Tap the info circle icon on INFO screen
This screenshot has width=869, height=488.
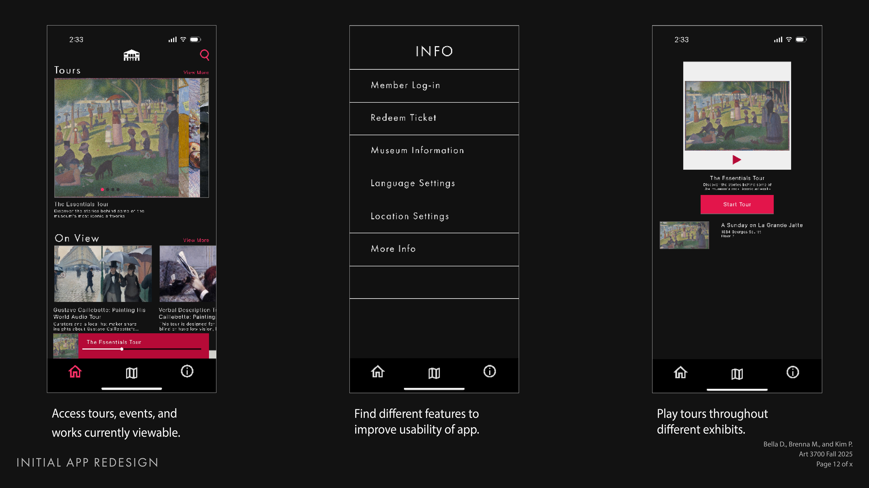tap(489, 371)
